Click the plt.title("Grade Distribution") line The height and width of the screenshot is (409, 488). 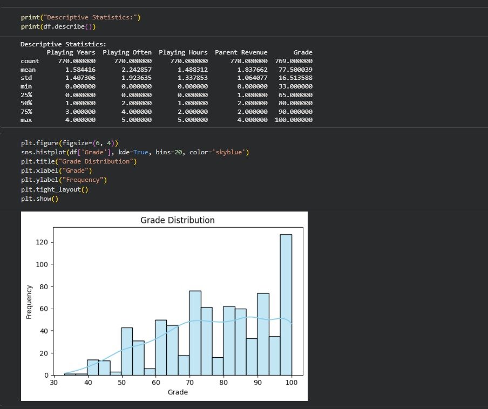tap(79, 161)
